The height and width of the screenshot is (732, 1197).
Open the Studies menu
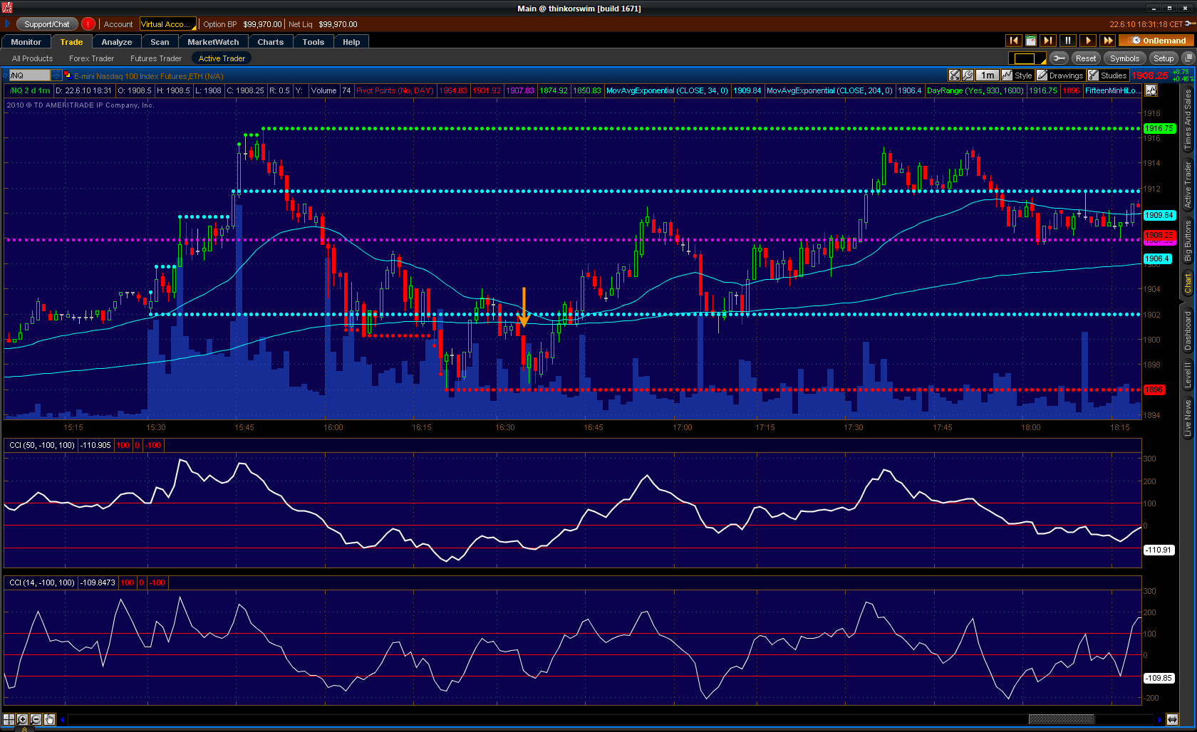(1108, 75)
